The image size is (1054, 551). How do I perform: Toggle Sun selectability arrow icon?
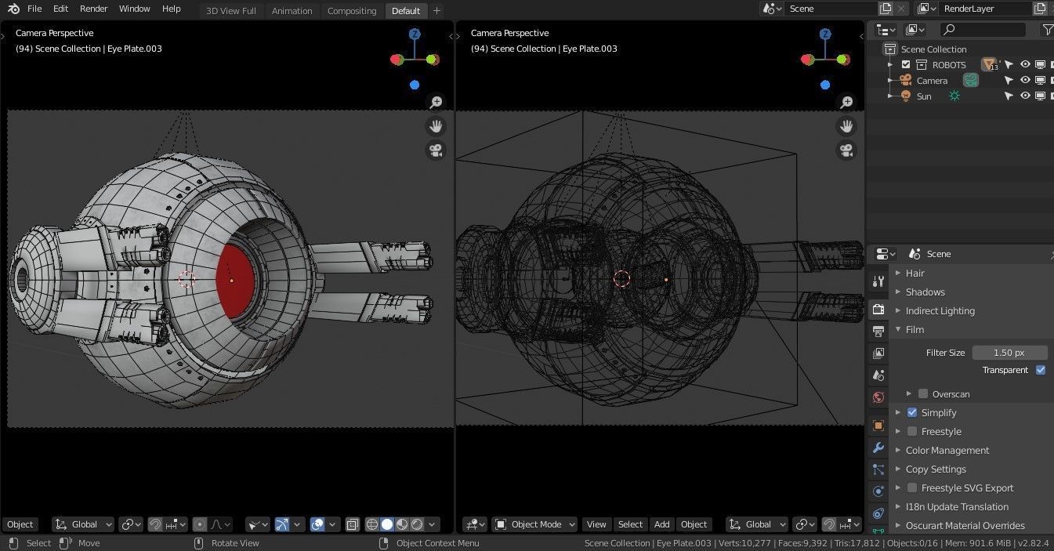[1009, 96]
